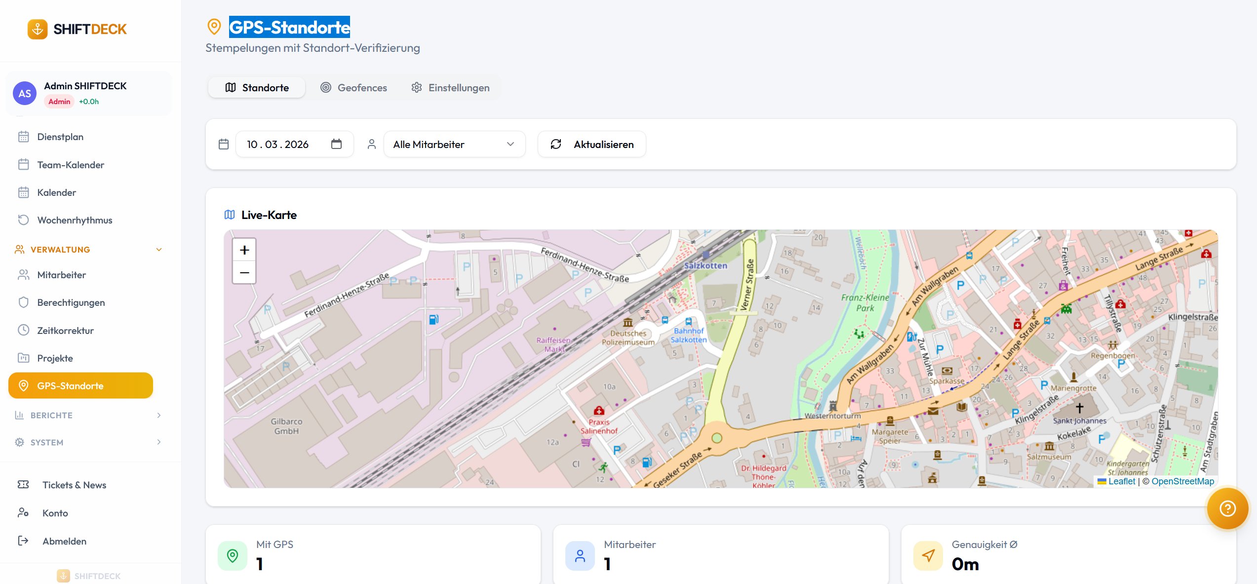Click the SHIFTDECK anchor logo

[38, 29]
